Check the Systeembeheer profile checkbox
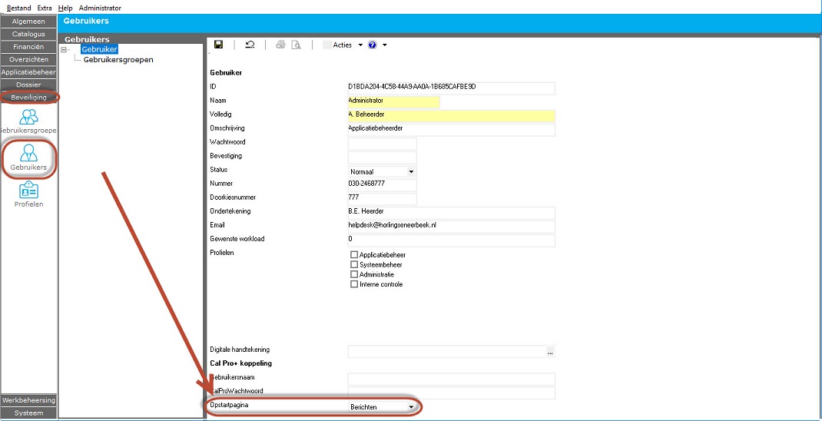 click(354, 265)
